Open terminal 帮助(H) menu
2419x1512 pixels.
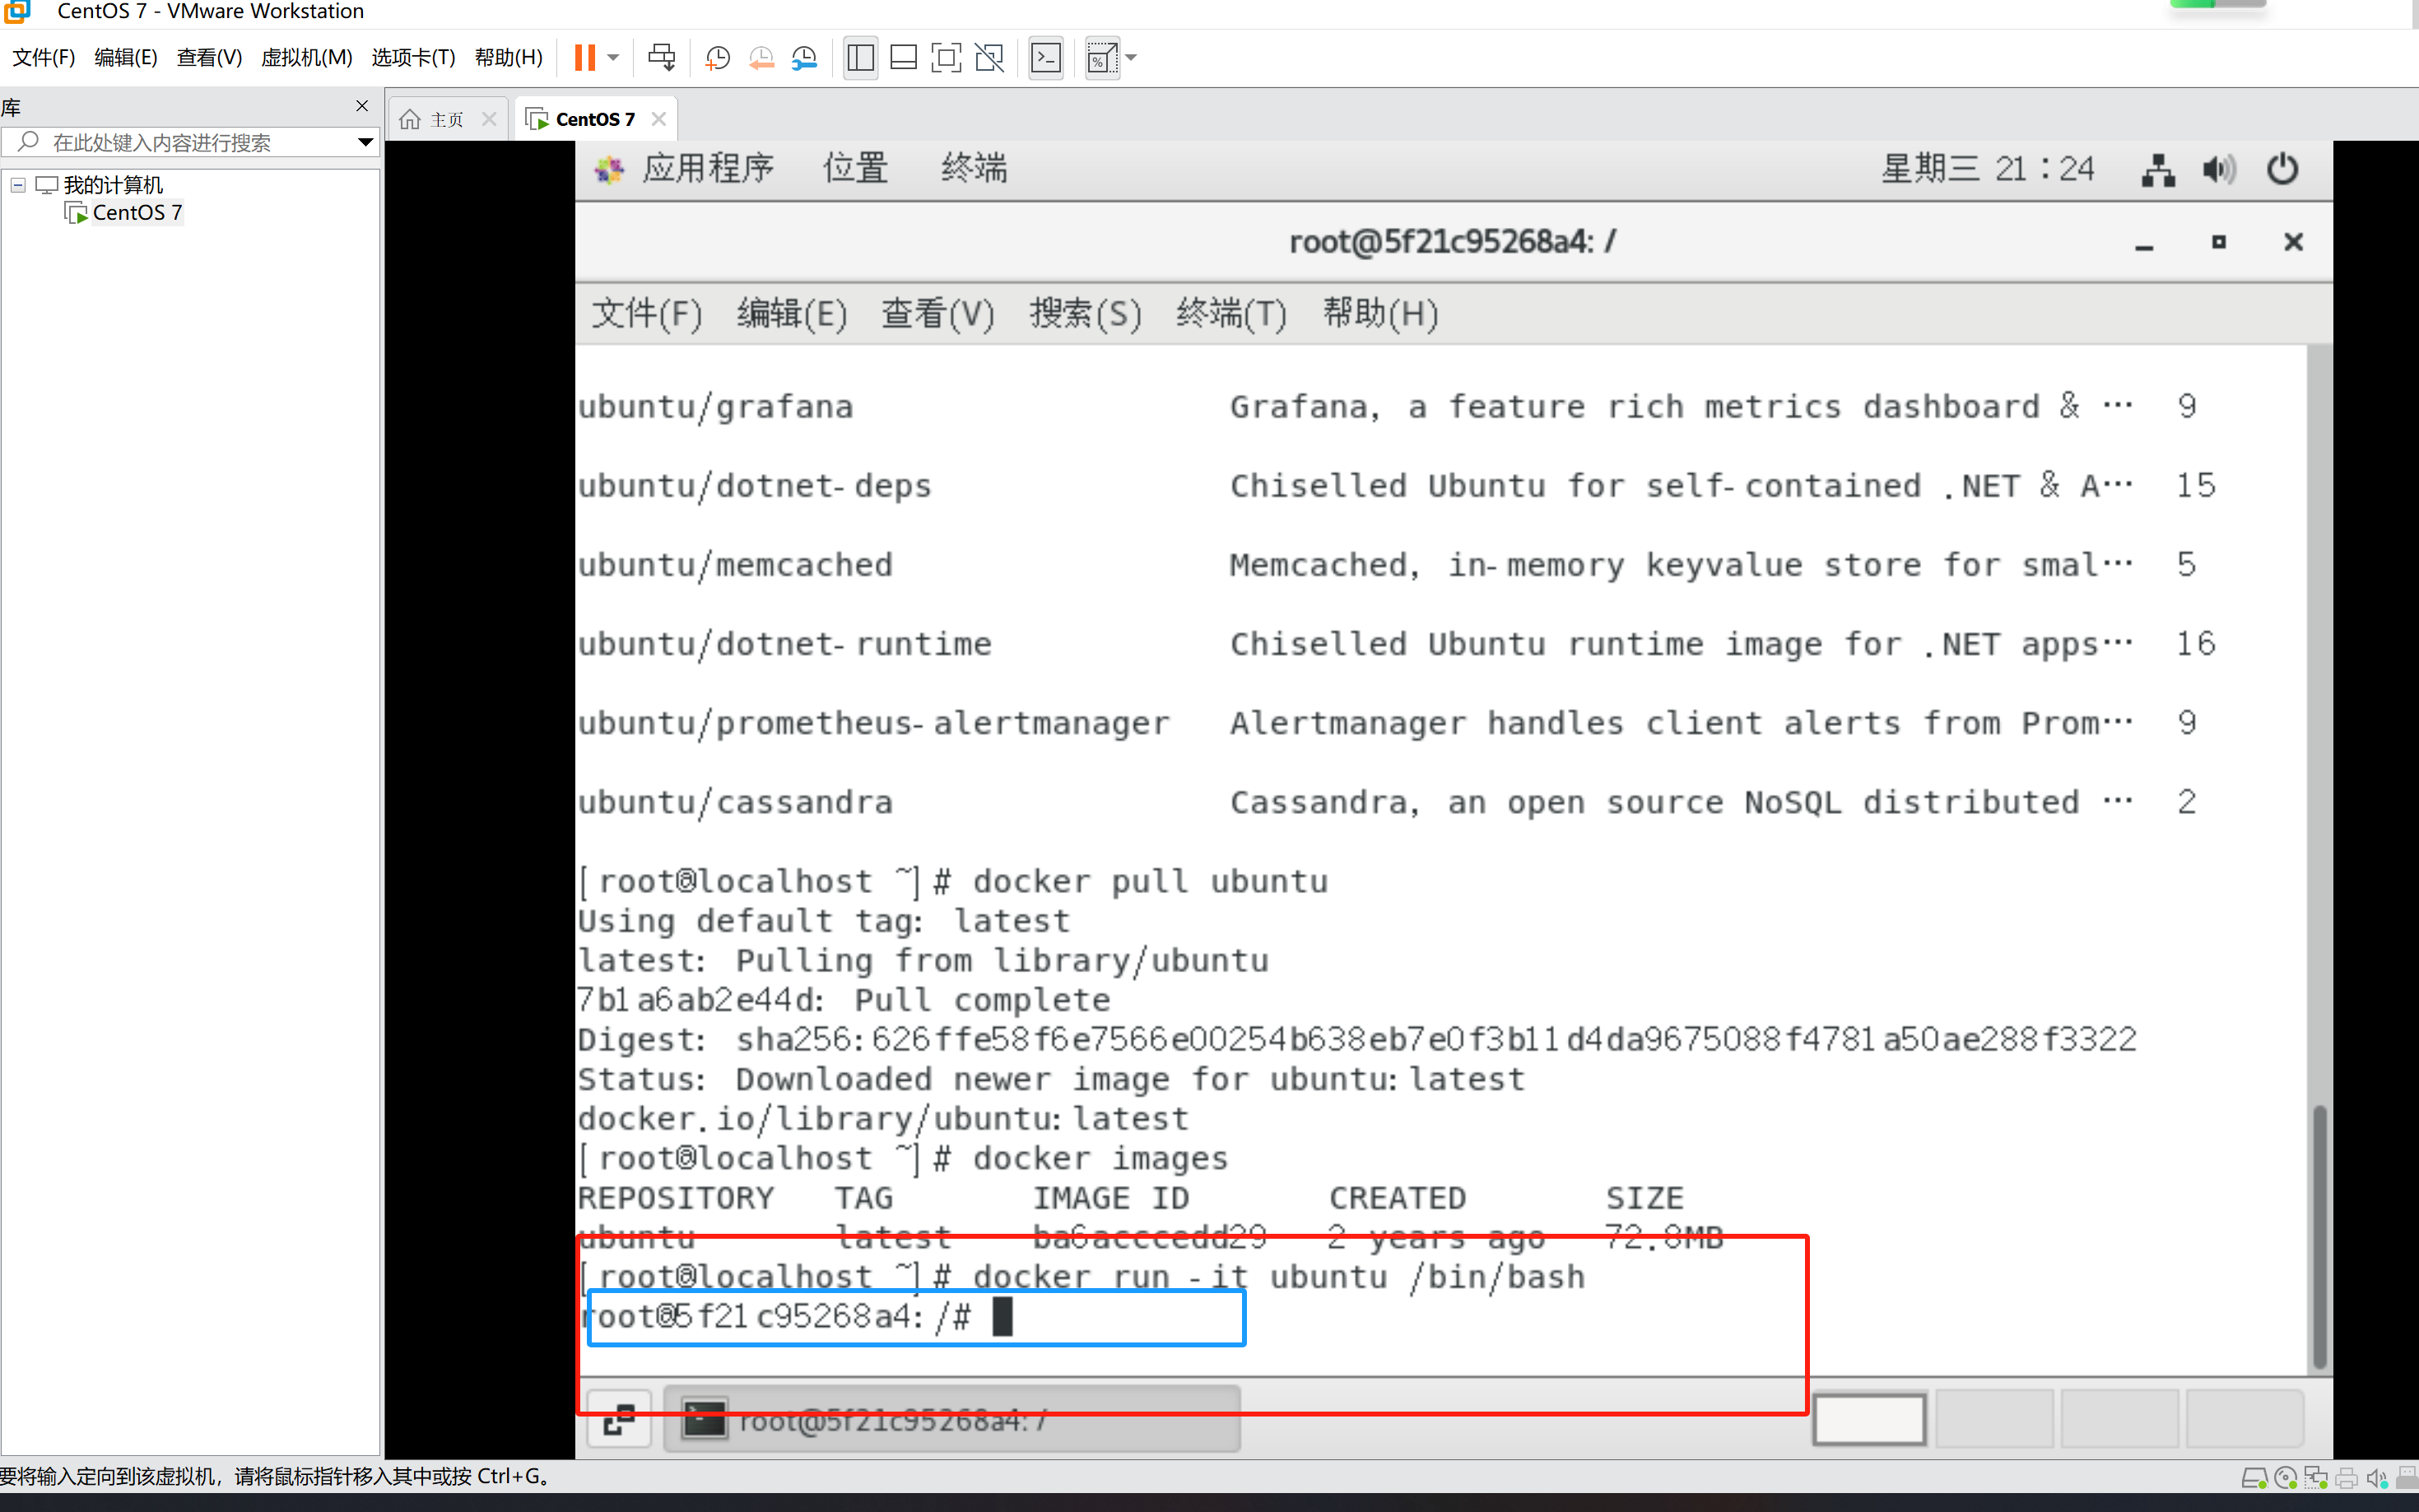click(x=1380, y=314)
